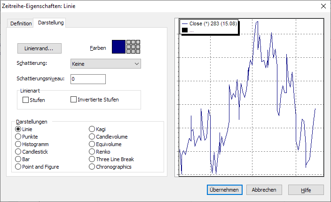
Task: Select Point and Figure chart type
Action: coord(18,167)
